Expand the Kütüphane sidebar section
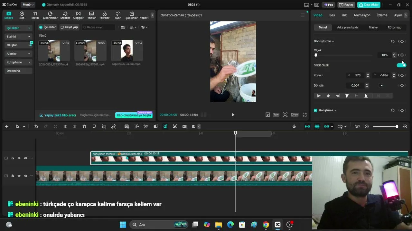Viewport: 412px width, 231px height. pyautogui.click(x=18, y=62)
